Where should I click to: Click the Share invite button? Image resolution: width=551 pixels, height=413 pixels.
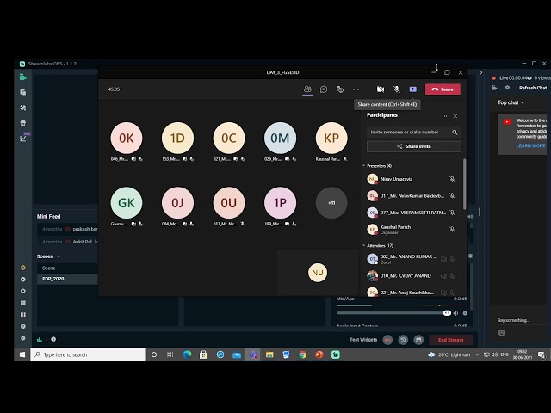pyautogui.click(x=414, y=146)
